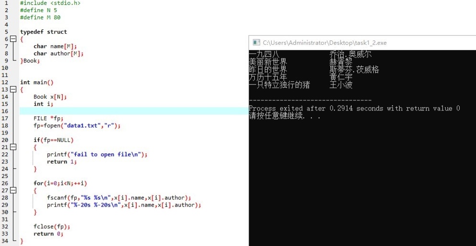Click line number 1 in the gutter
Image resolution: width=476 pixels, height=246 pixels.
tap(7, 3)
